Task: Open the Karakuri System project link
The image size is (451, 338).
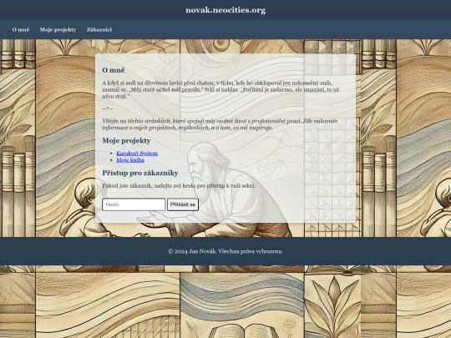Action: coord(137,154)
